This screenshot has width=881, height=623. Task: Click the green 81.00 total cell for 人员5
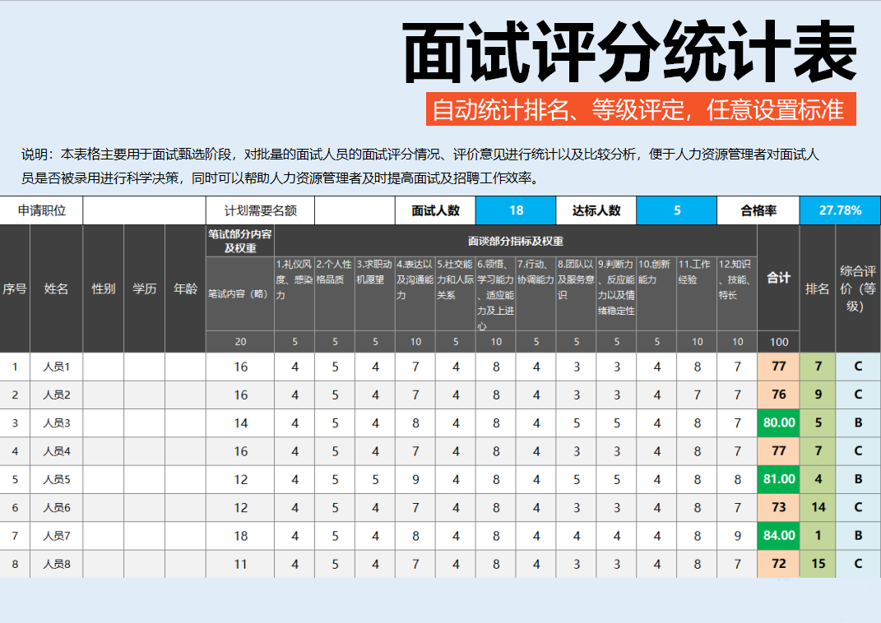pyautogui.click(x=778, y=479)
